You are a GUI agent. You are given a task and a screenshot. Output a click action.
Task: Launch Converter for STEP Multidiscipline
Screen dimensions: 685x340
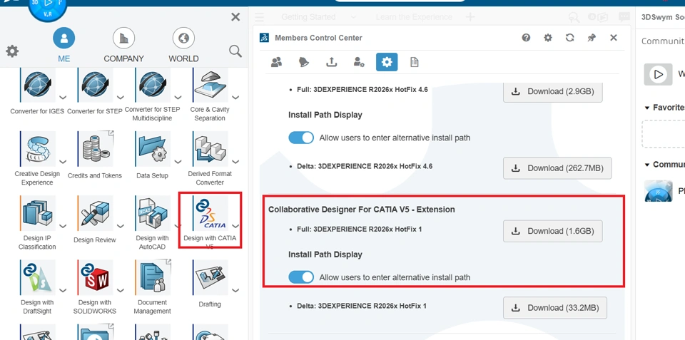point(153,85)
